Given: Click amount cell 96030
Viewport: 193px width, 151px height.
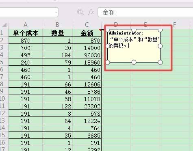Looking at the screenshot, I should [87, 55].
